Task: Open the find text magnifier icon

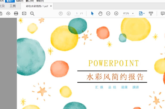Action: tap(32, 14)
